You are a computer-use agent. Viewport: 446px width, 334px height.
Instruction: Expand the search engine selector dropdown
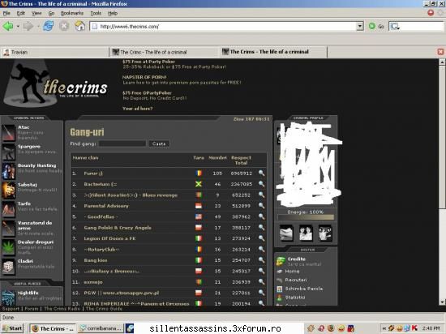click(x=395, y=27)
